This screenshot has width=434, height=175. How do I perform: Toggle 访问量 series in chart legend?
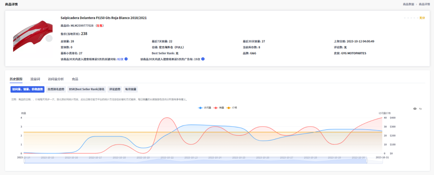pos(204,108)
